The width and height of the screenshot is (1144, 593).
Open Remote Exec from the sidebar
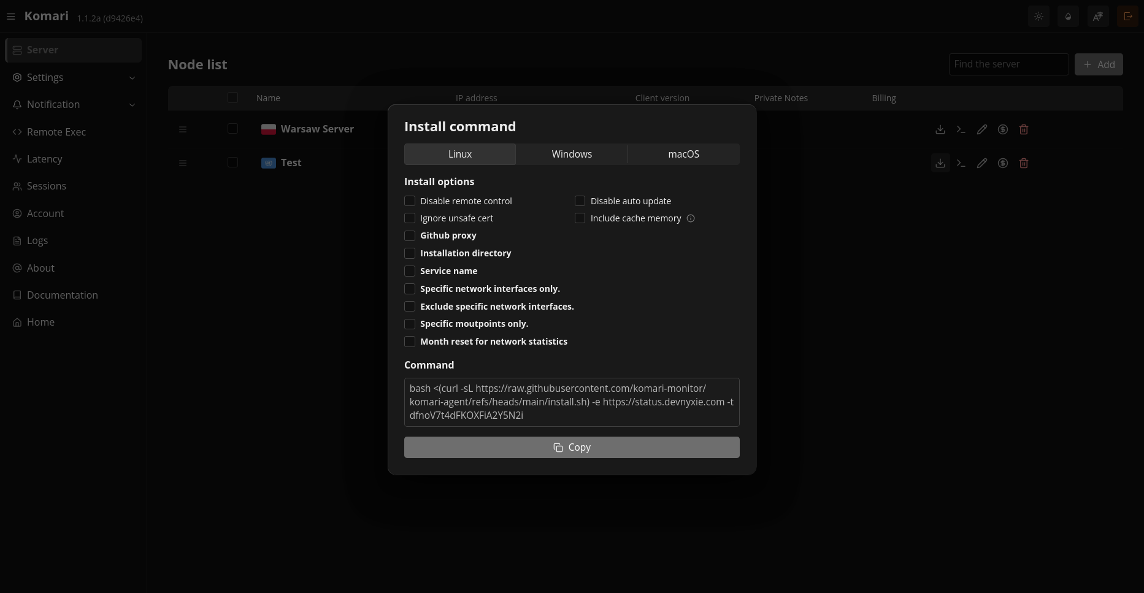[56, 132]
